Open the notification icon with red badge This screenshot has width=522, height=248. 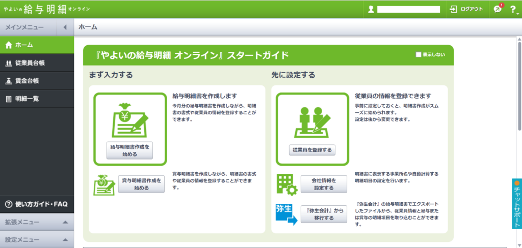pos(499,9)
